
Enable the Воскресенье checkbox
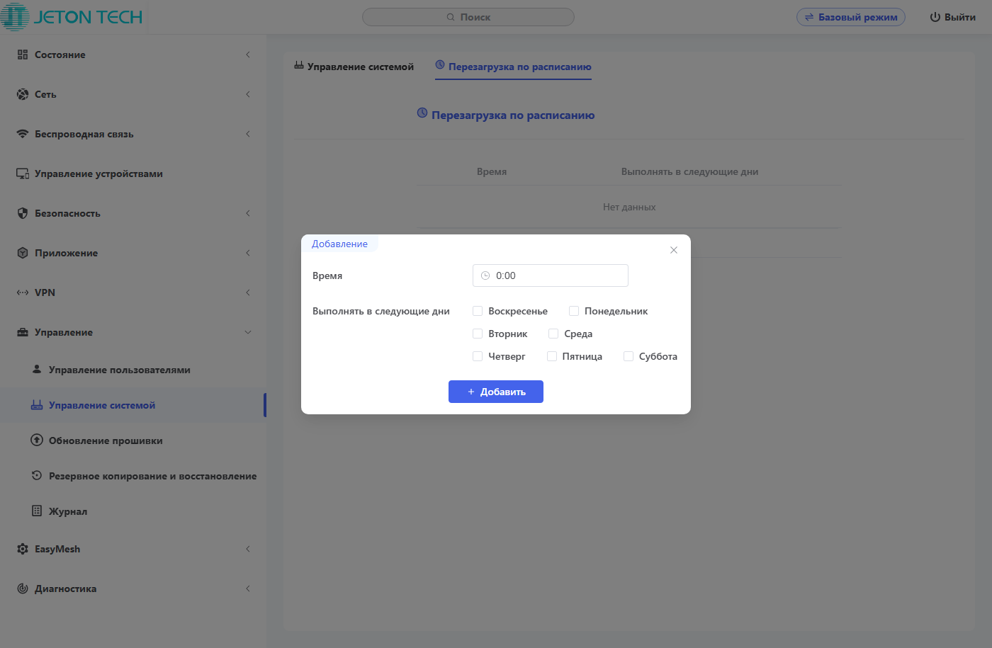478,311
